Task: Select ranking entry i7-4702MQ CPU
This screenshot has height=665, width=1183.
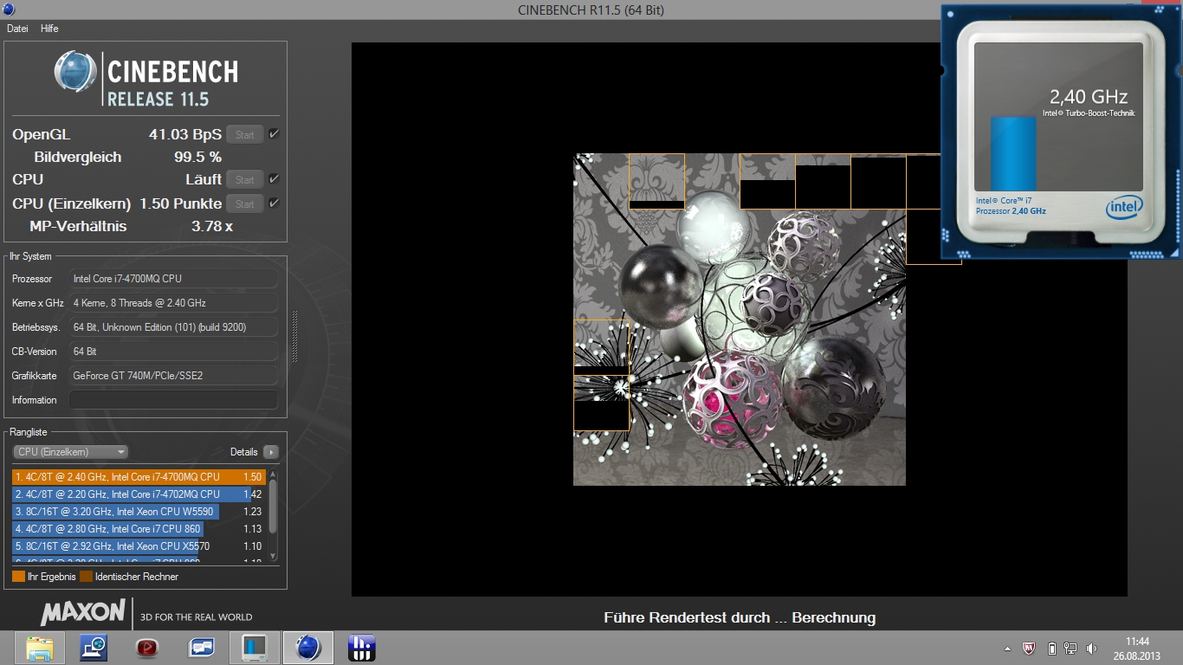Action: pos(139,494)
